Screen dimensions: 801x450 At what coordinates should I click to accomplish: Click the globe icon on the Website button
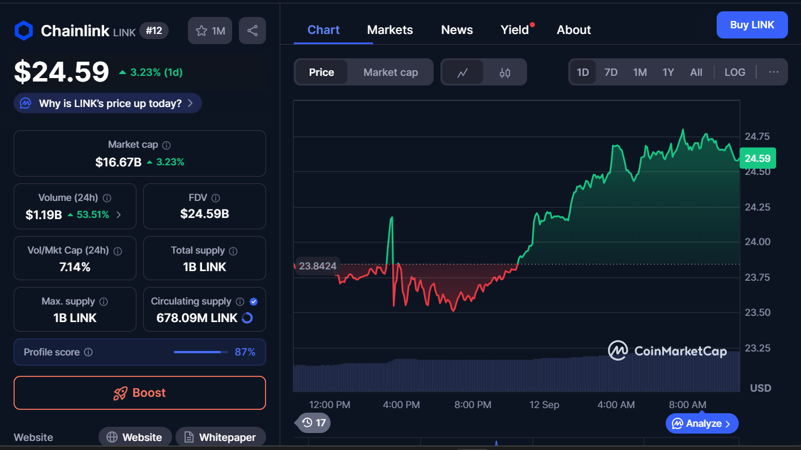coord(112,437)
